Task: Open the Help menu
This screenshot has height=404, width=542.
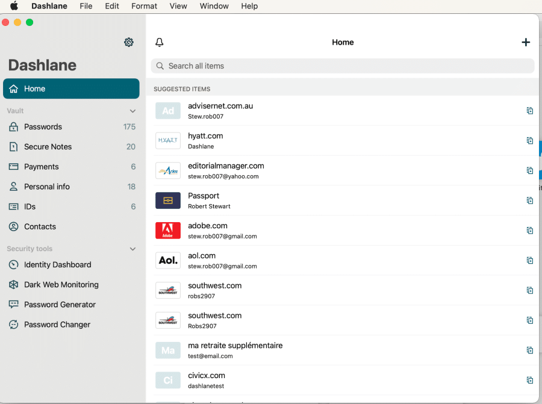Action: coord(249,6)
